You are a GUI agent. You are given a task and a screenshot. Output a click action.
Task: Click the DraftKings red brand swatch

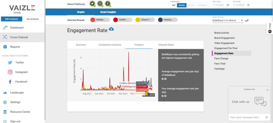coord(115,20)
